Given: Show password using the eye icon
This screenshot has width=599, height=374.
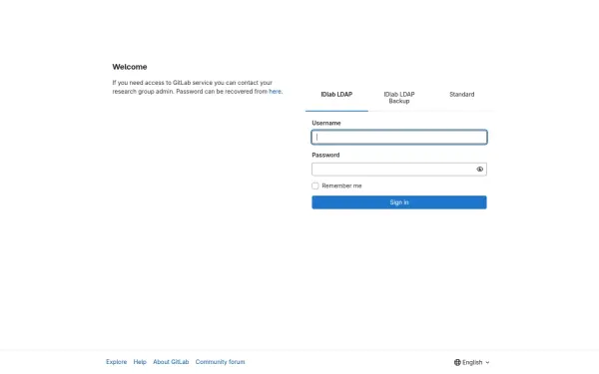Looking at the screenshot, I should point(479,170).
